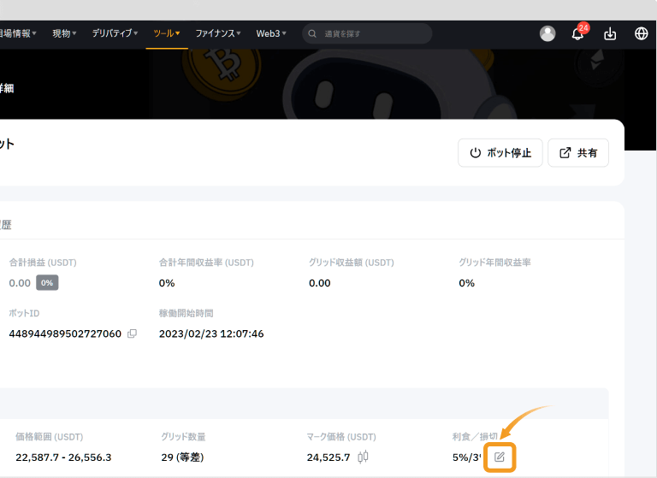This screenshot has height=478, width=657.
Task: Expand the 現物 menu
Action: coord(64,33)
